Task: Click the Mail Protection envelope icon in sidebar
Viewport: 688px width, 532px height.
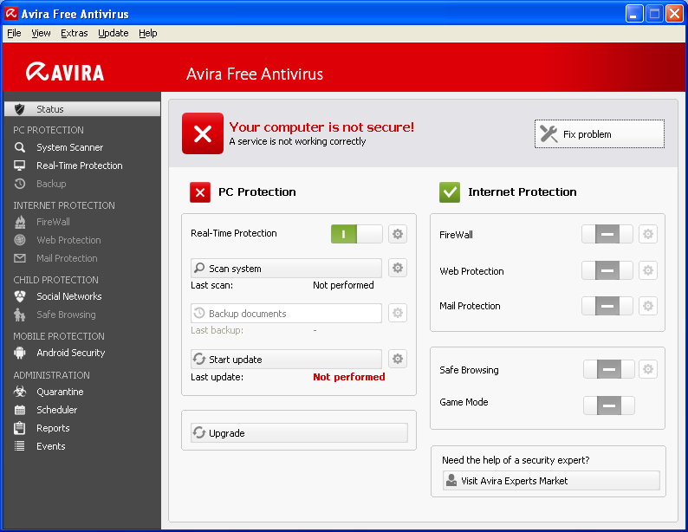Action: 20,258
